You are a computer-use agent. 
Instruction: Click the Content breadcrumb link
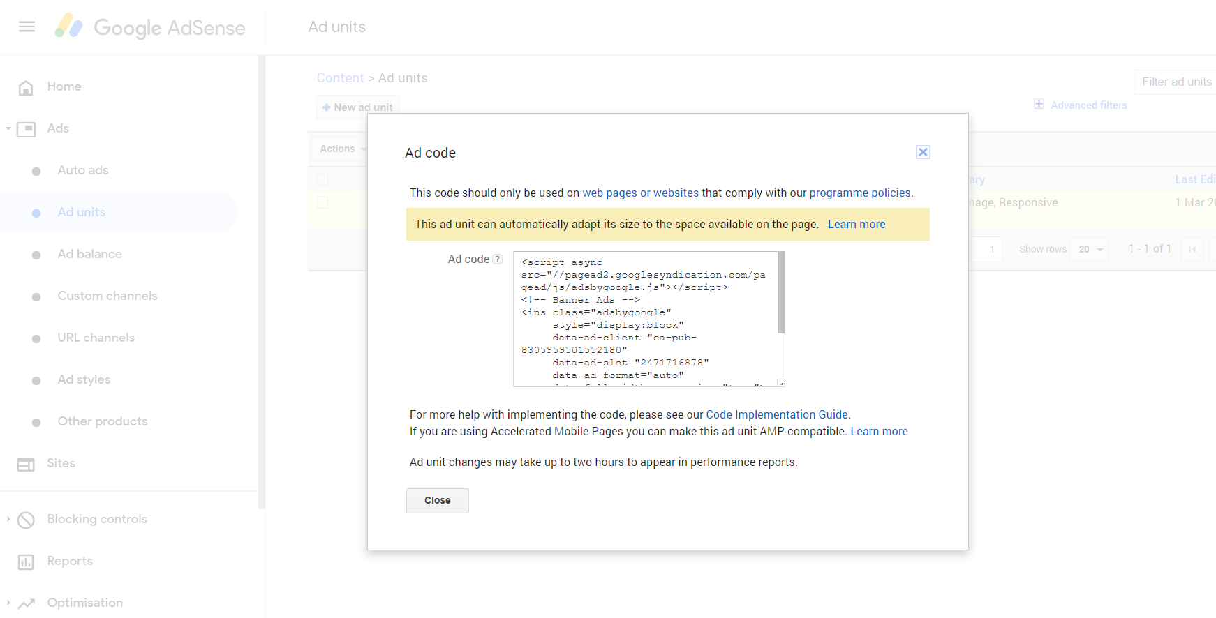click(340, 78)
